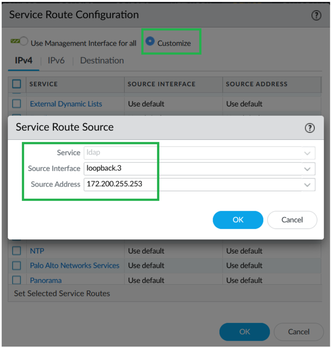Open help icon in Service Route Source dialog

pyautogui.click(x=309, y=128)
